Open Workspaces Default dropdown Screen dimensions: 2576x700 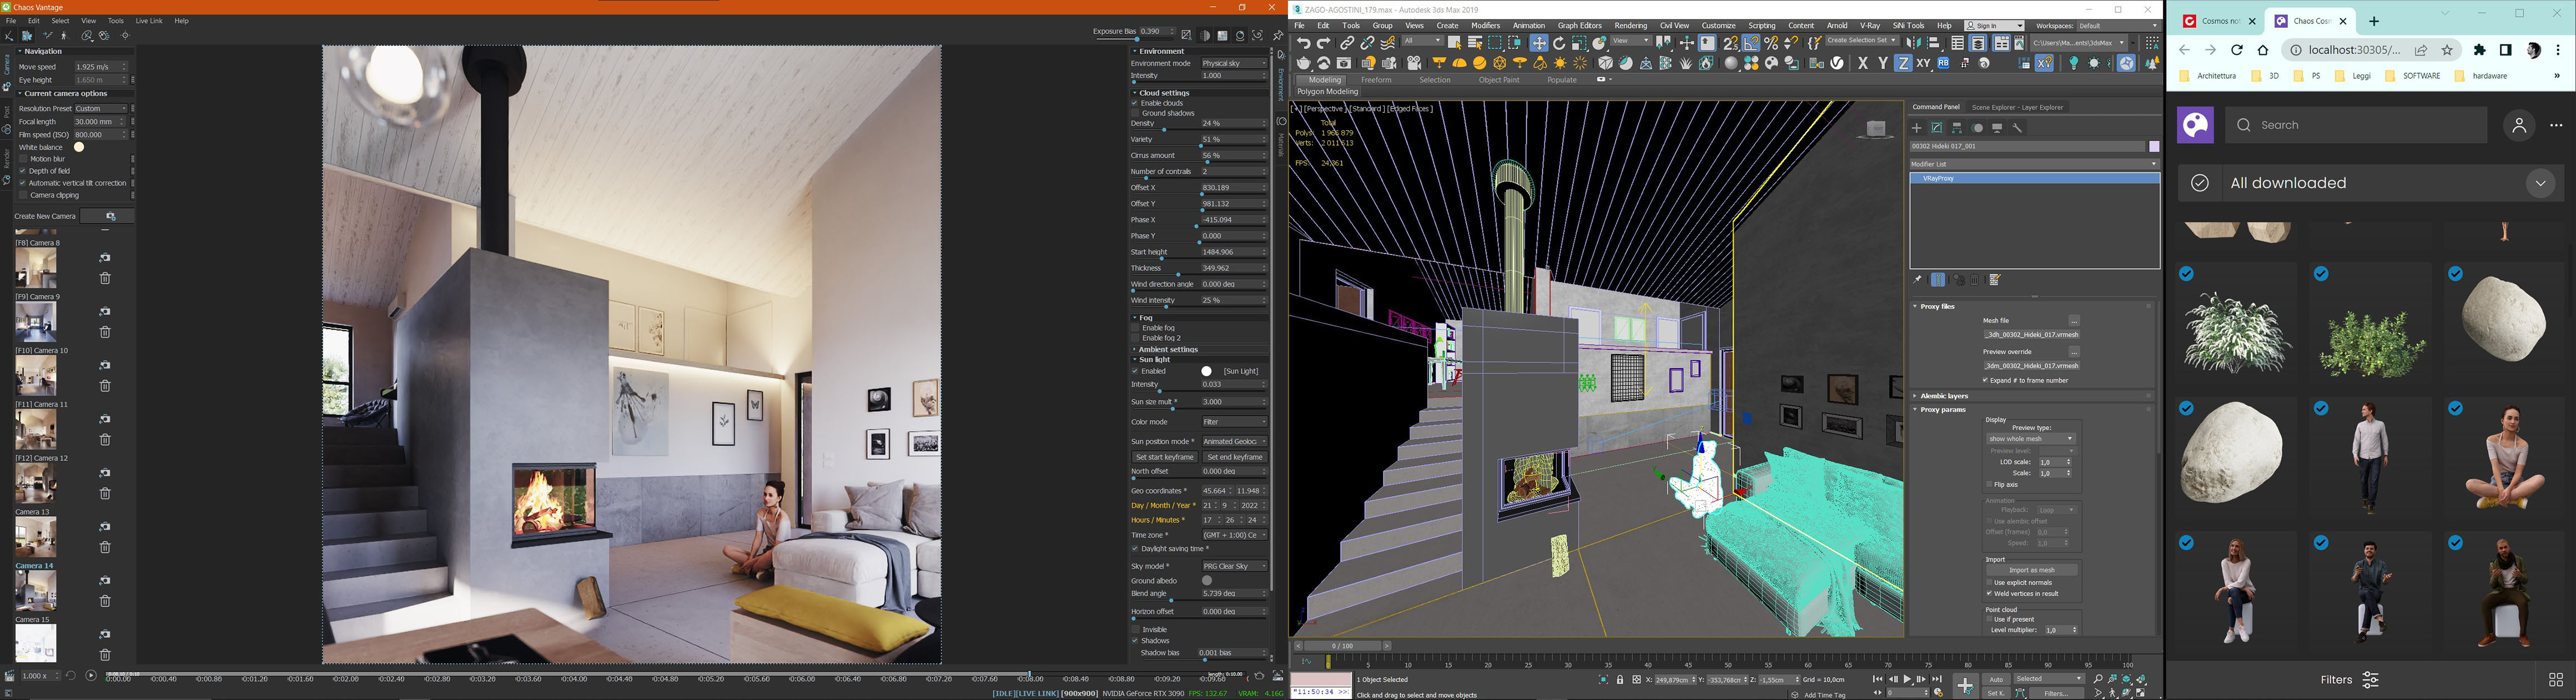pos(2117,26)
